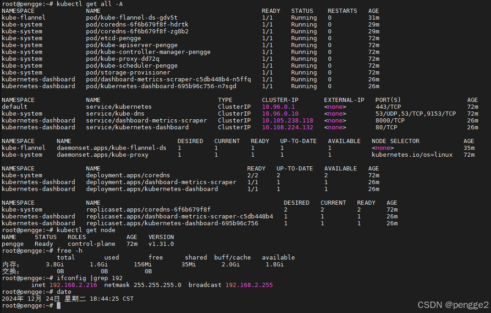
Task: Click the UP-TO-DATE header in the deployments table
Action: click(295, 169)
